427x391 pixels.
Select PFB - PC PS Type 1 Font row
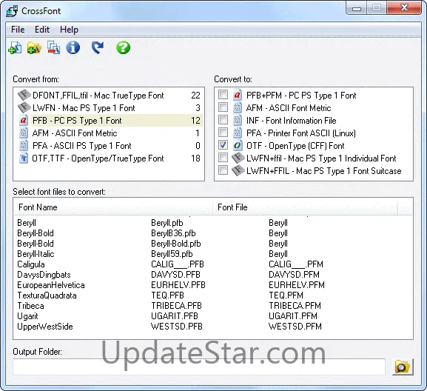pyautogui.click(x=109, y=120)
